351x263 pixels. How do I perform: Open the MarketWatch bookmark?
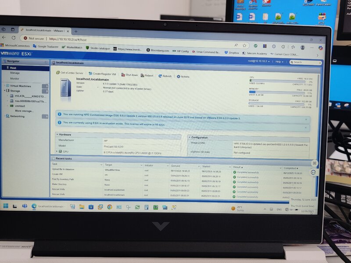pos(72,47)
